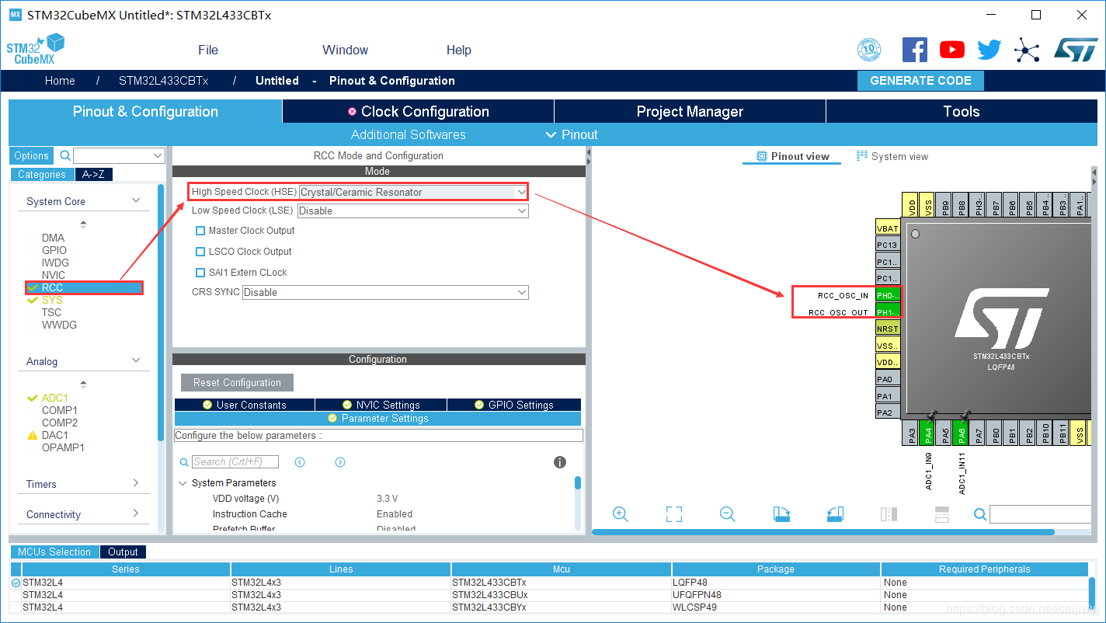Open the Help menu
Screen dimensions: 1106x623
pos(458,50)
